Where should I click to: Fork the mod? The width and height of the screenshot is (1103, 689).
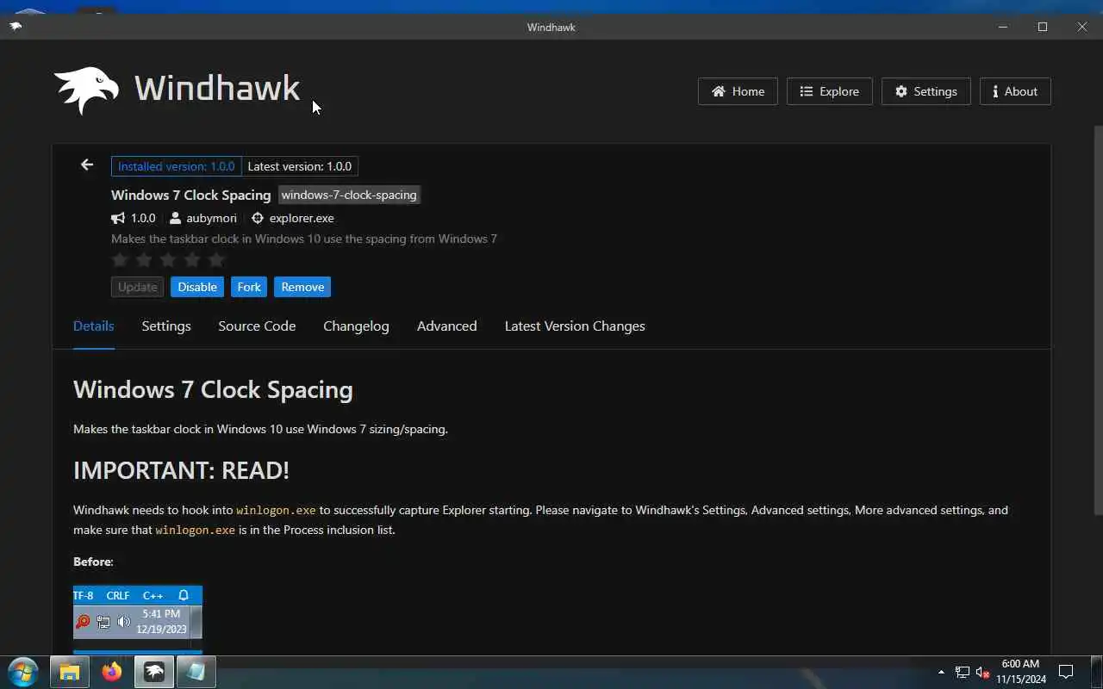249,287
